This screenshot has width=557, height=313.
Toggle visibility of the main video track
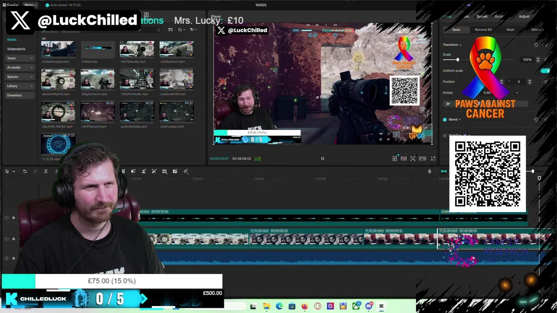pos(7,239)
